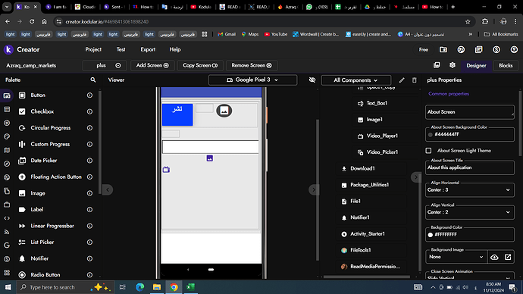The height and width of the screenshot is (294, 523).
Task: Open the Project menu
Action: [x=93, y=50]
